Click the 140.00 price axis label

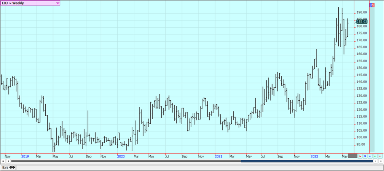click(x=361, y=82)
